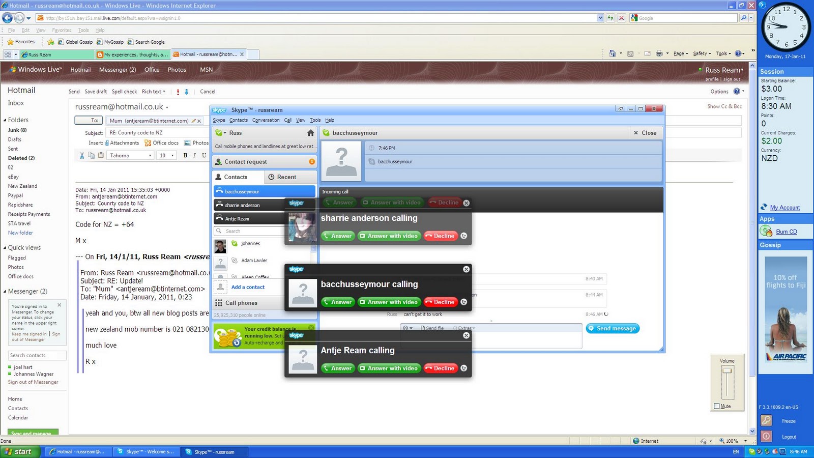Viewport: 814px width, 458px height.
Task: Dismiss the Antje Ream calling notification
Action: tap(466, 335)
